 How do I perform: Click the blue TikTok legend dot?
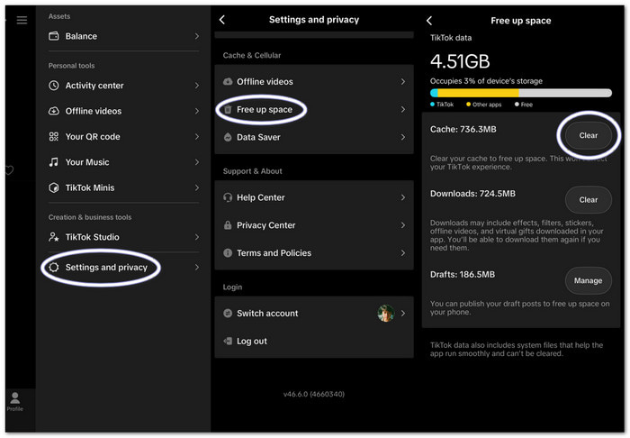click(433, 105)
